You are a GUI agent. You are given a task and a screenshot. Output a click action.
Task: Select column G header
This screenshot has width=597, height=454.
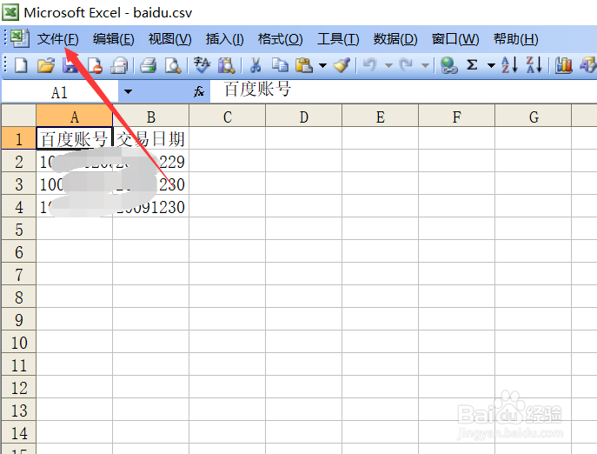(534, 117)
